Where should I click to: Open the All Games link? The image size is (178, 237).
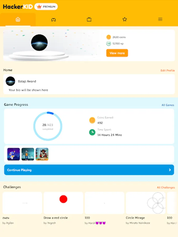[x=168, y=105]
